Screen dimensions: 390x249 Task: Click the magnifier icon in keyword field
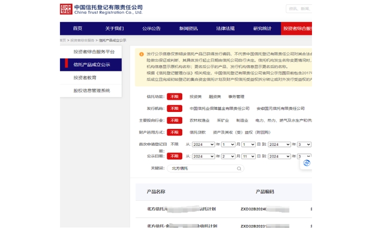239,168
